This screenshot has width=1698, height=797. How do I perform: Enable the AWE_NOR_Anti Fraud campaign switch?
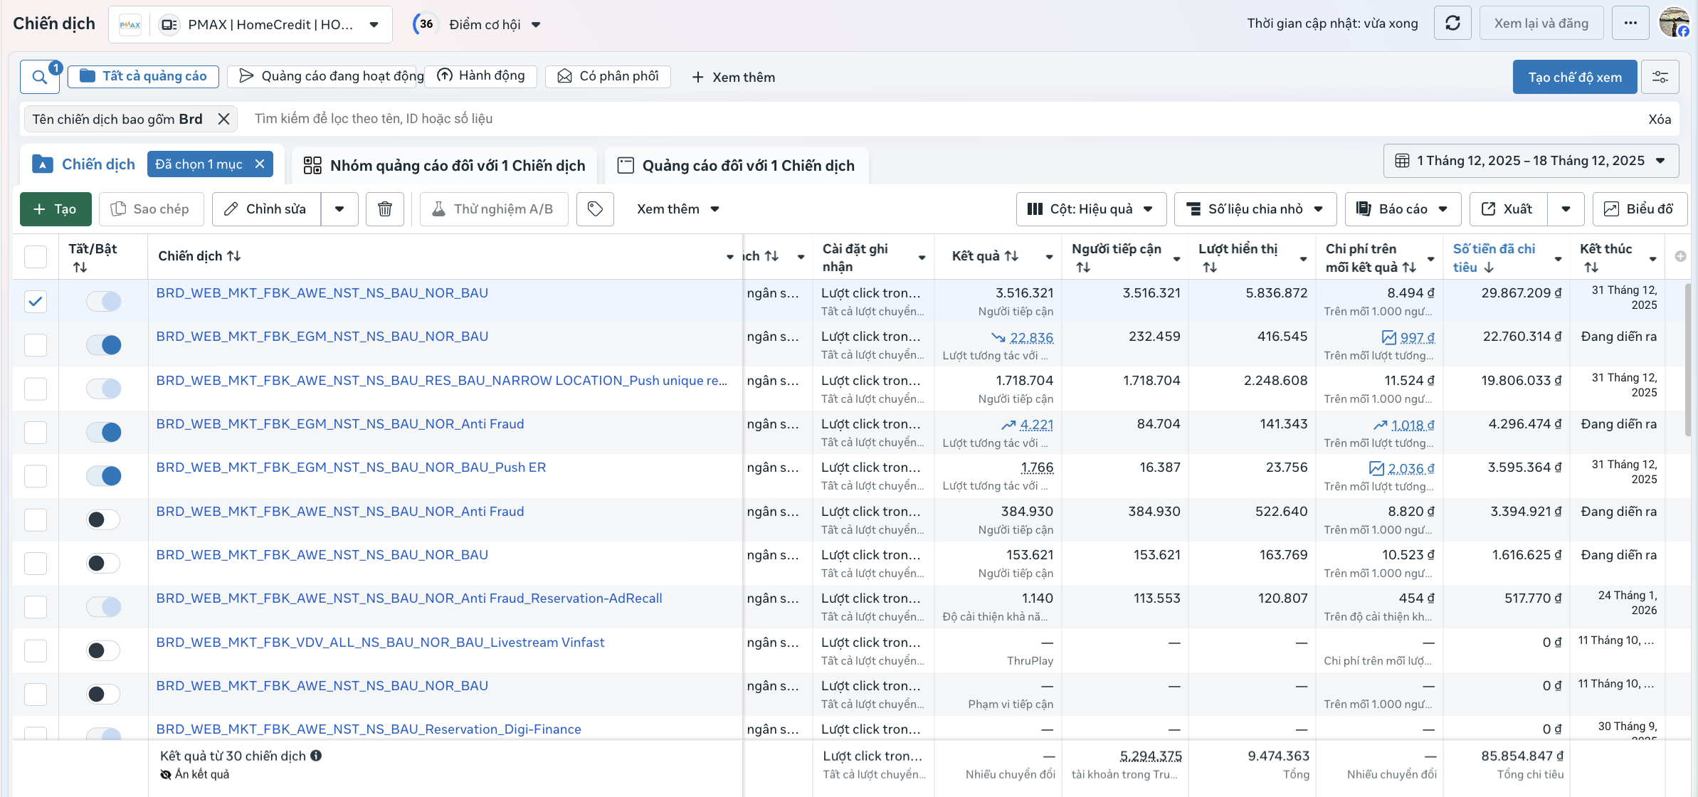(x=104, y=519)
